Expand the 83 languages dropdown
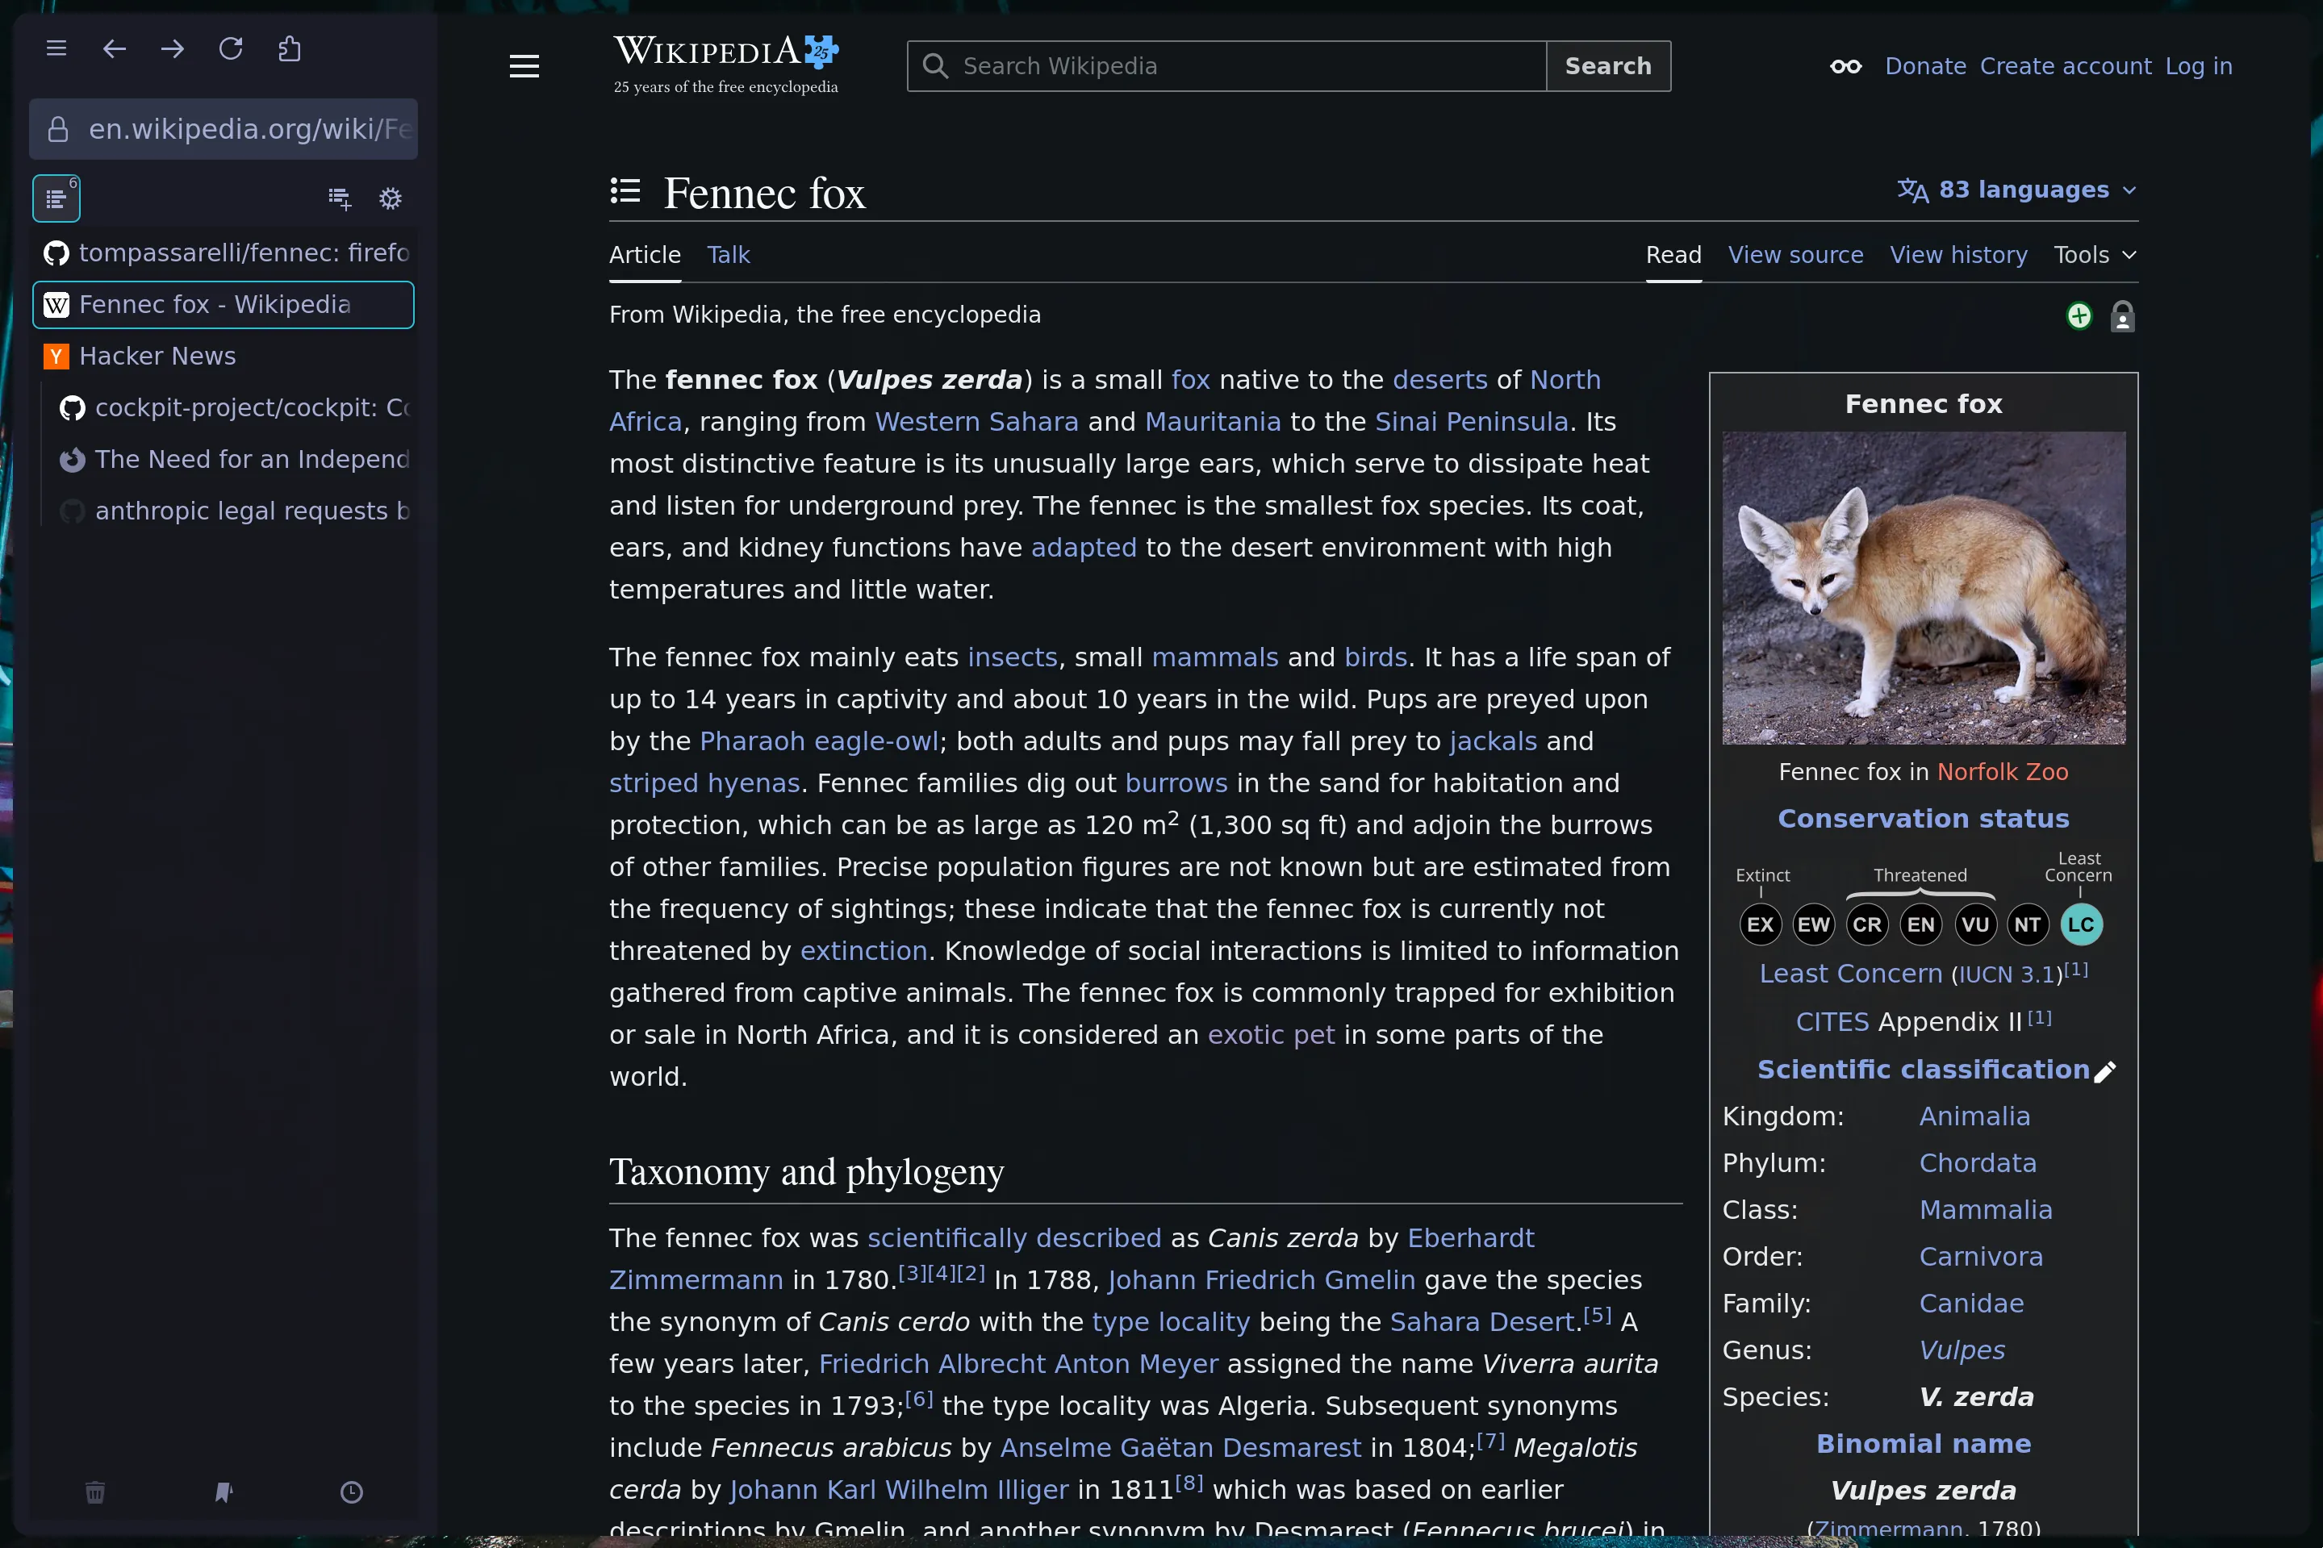Viewport: 2323px width, 1548px height. [2014, 190]
